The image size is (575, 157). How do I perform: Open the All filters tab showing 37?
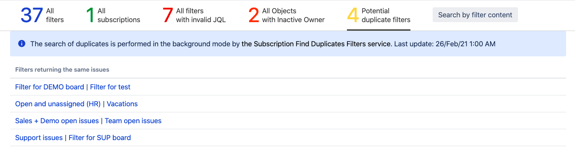[x=42, y=15]
